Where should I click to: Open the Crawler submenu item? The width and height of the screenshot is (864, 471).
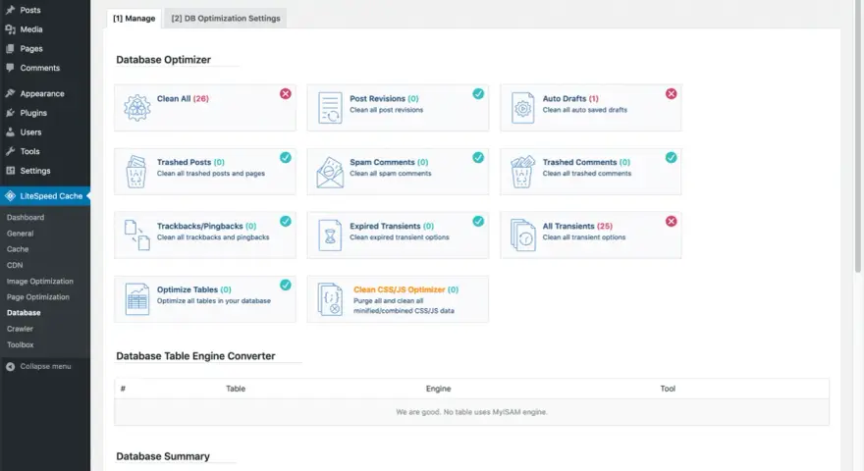click(20, 329)
